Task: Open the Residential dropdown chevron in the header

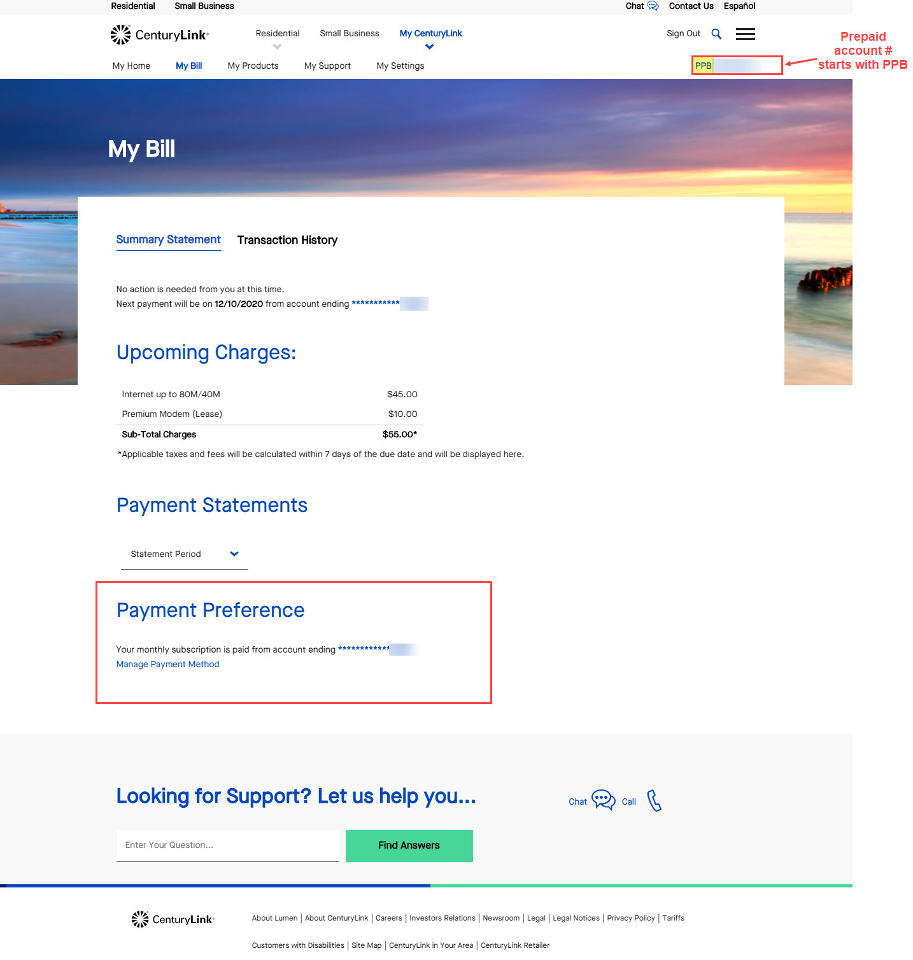Action: pos(277,46)
